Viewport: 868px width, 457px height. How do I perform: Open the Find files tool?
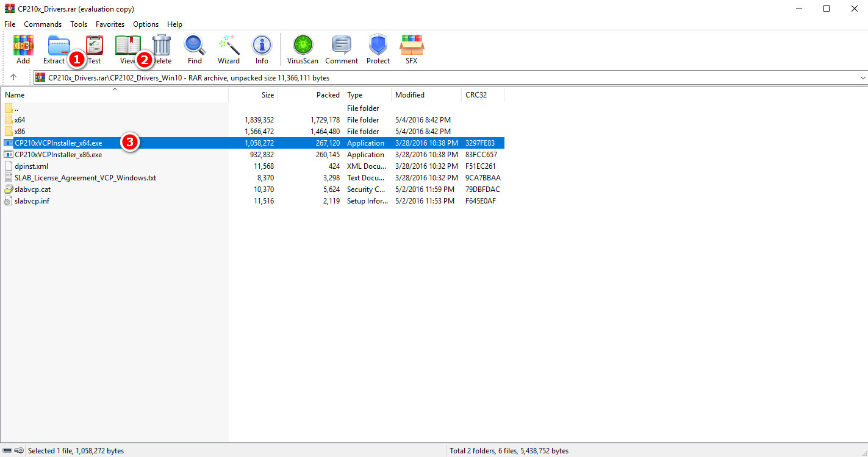(195, 49)
